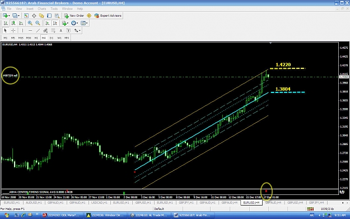Open the Insert menu

(30, 9)
